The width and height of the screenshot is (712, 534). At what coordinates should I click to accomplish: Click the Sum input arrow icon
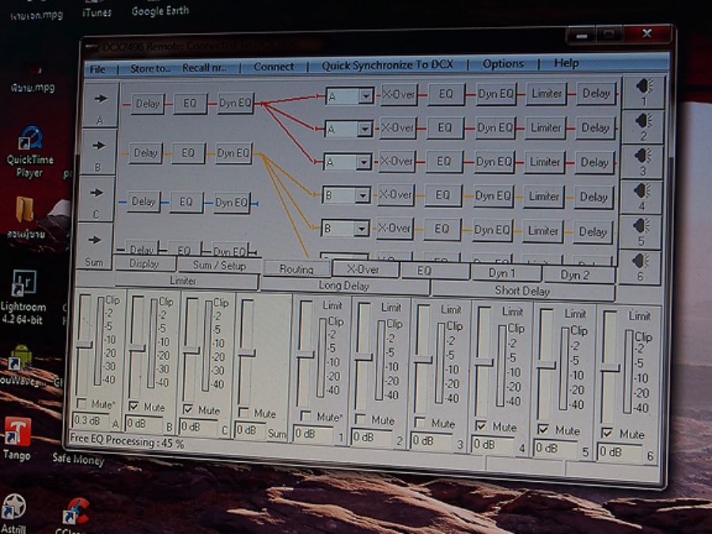(x=96, y=240)
